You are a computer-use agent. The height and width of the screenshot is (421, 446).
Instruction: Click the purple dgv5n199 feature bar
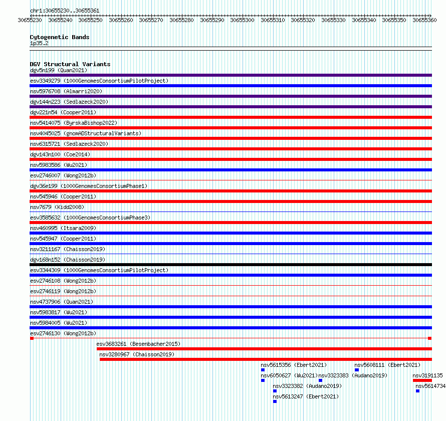tap(231, 75)
